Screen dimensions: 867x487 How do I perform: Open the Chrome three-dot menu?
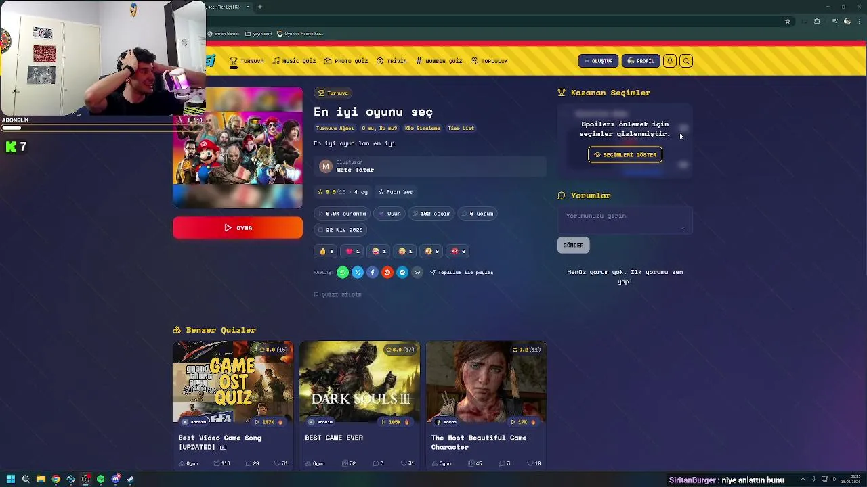(x=859, y=21)
